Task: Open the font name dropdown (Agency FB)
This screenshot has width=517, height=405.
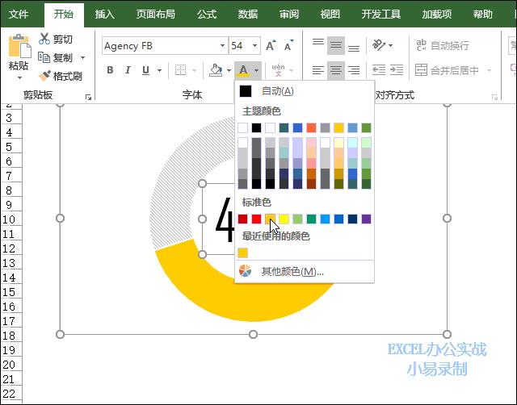Action: [x=222, y=45]
